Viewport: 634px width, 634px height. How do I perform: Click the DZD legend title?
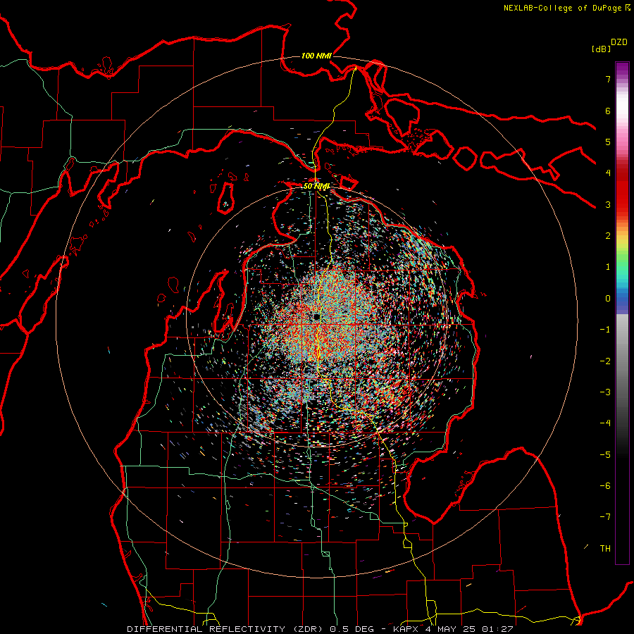pos(619,42)
